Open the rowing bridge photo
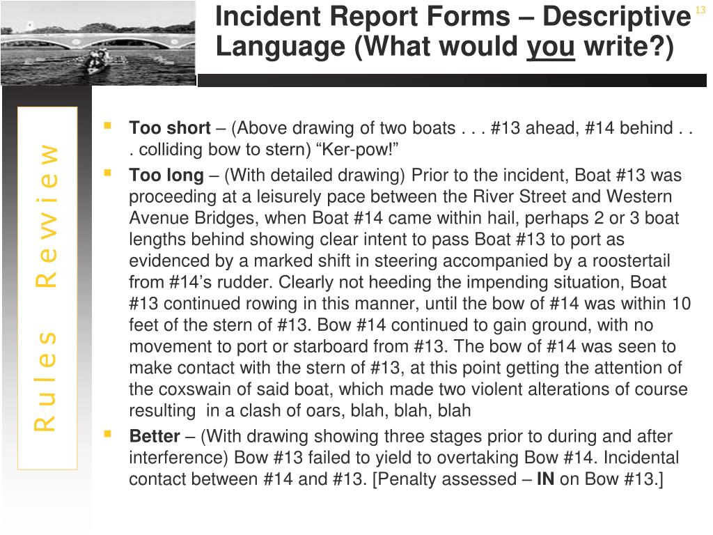This screenshot has width=713, height=535. tap(97, 43)
